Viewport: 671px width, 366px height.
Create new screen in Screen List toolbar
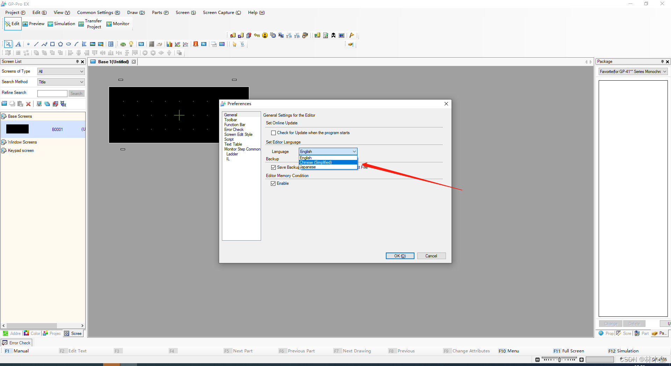4,104
